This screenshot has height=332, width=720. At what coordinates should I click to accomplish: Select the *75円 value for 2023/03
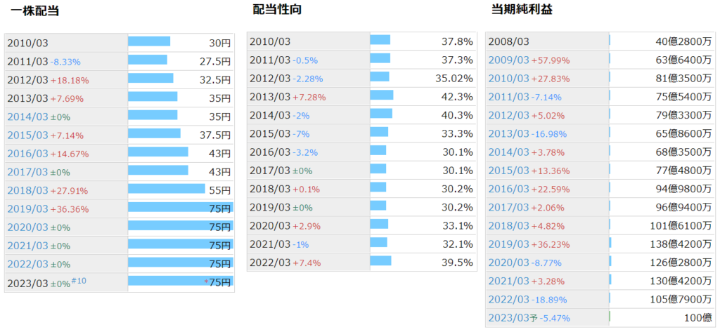click(218, 282)
